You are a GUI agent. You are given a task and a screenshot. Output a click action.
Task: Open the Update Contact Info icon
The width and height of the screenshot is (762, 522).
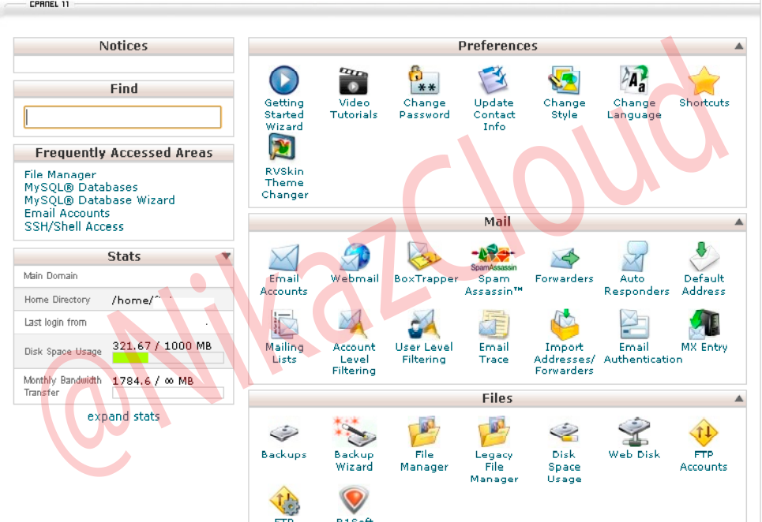[494, 80]
